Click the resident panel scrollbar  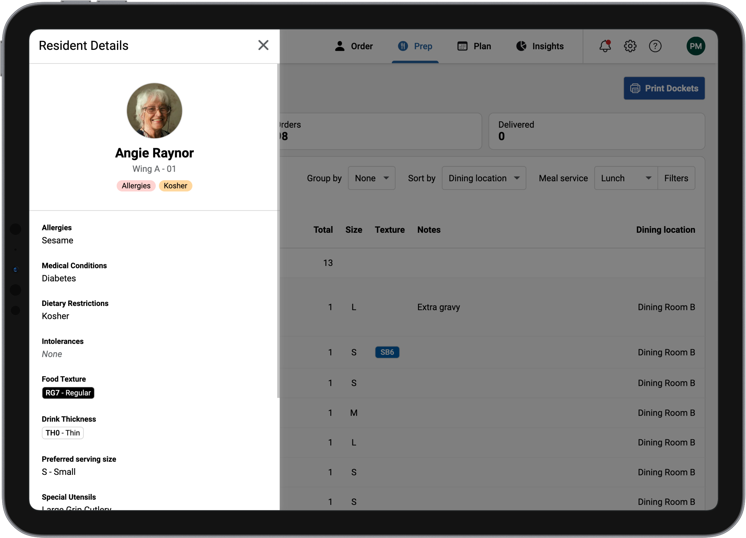pos(278,230)
